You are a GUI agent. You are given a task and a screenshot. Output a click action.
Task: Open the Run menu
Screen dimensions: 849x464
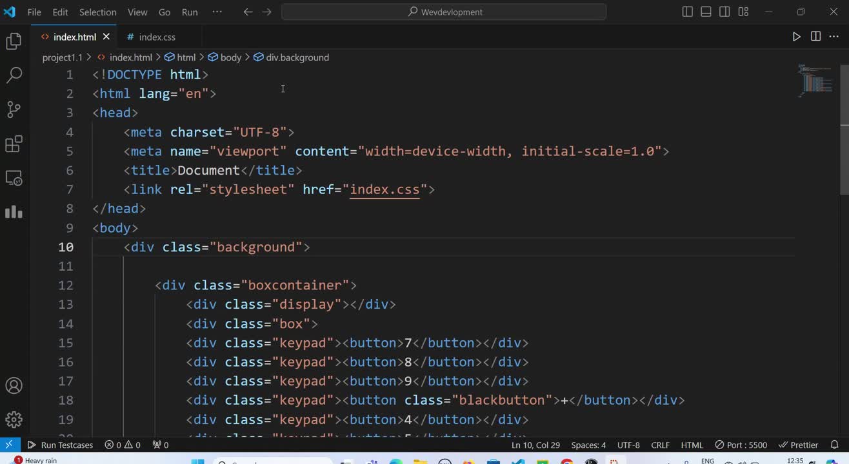click(190, 12)
